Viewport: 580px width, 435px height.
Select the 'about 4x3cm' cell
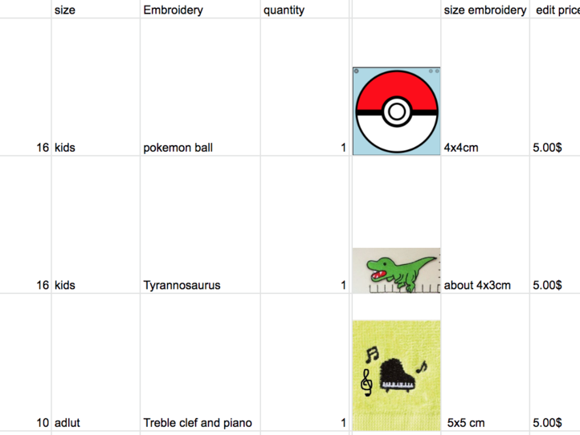[x=485, y=225]
